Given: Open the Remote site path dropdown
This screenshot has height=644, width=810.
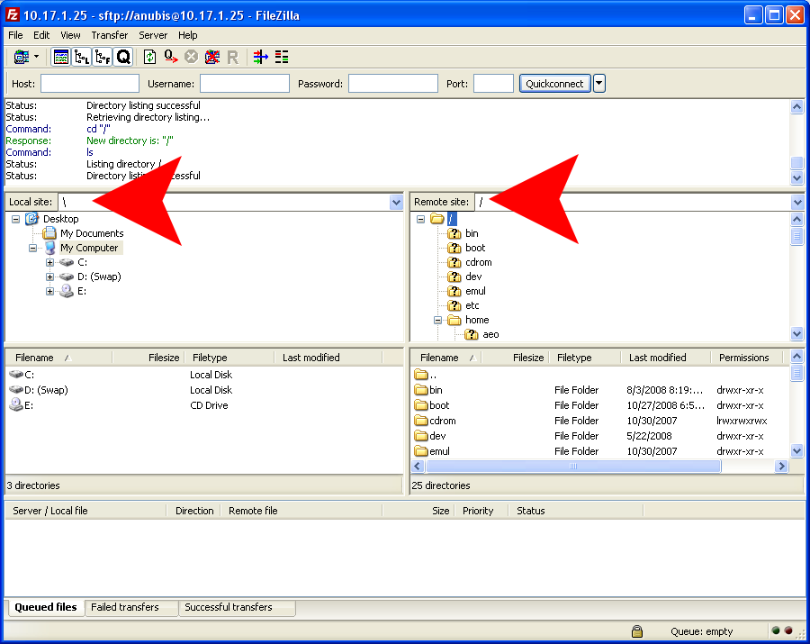Looking at the screenshot, I should pos(797,202).
